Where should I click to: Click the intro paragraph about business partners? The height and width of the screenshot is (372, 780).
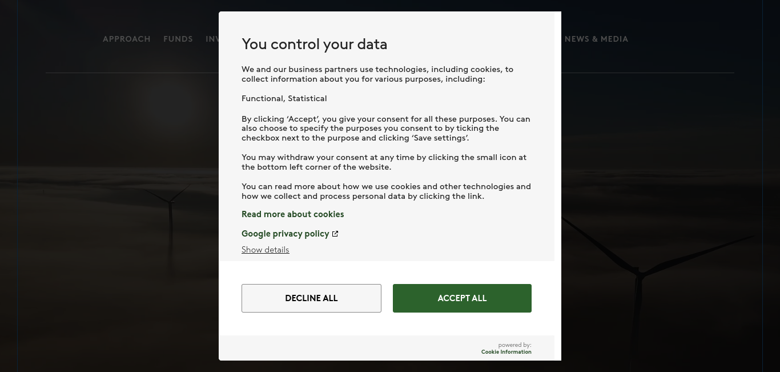[377, 74]
